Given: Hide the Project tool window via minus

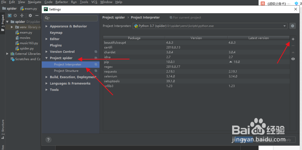Looking at the screenshot, I should tap(37, 16).
